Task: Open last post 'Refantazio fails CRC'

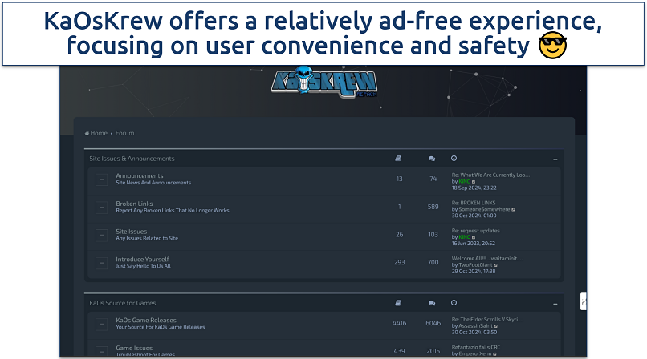Action: pyautogui.click(x=476, y=347)
